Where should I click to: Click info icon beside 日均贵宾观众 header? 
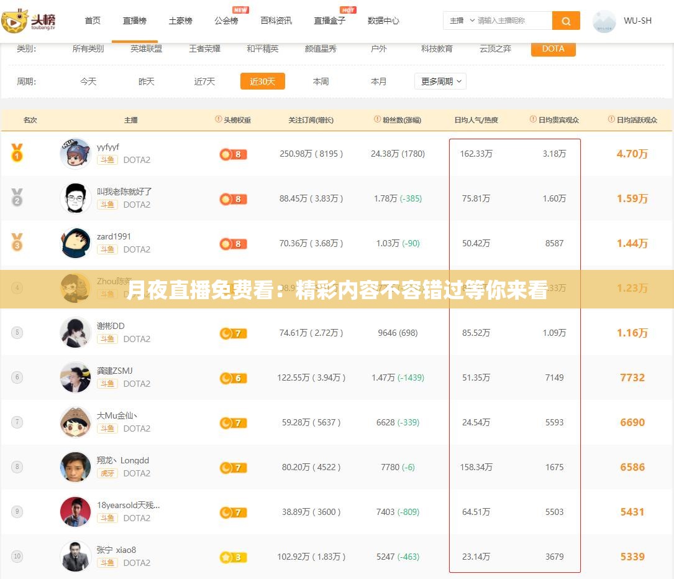coord(533,119)
